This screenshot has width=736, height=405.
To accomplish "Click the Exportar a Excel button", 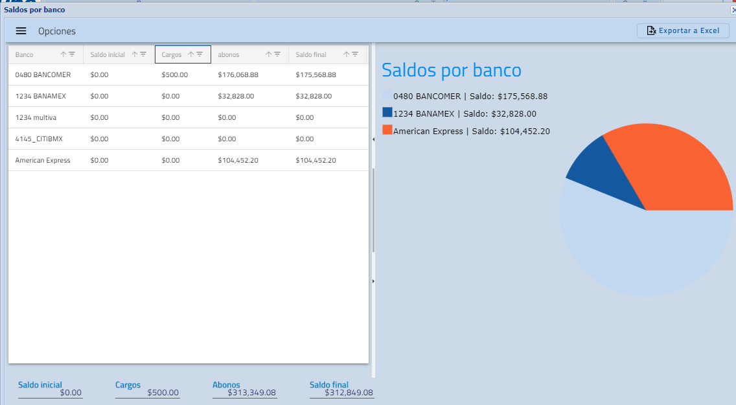I will tap(683, 30).
